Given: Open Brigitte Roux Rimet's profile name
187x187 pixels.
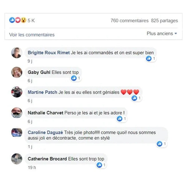Looking at the screenshot, I should coord(49,53).
